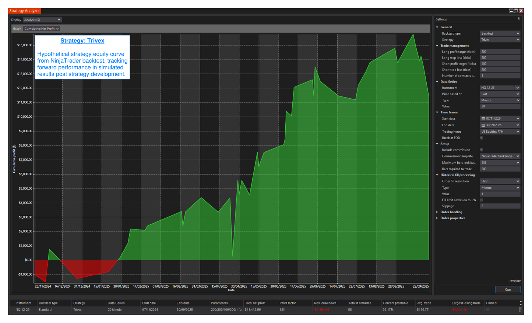Collapse the Data Series section arrow
This screenshot has width=532, height=323.
pyautogui.click(x=437, y=82)
